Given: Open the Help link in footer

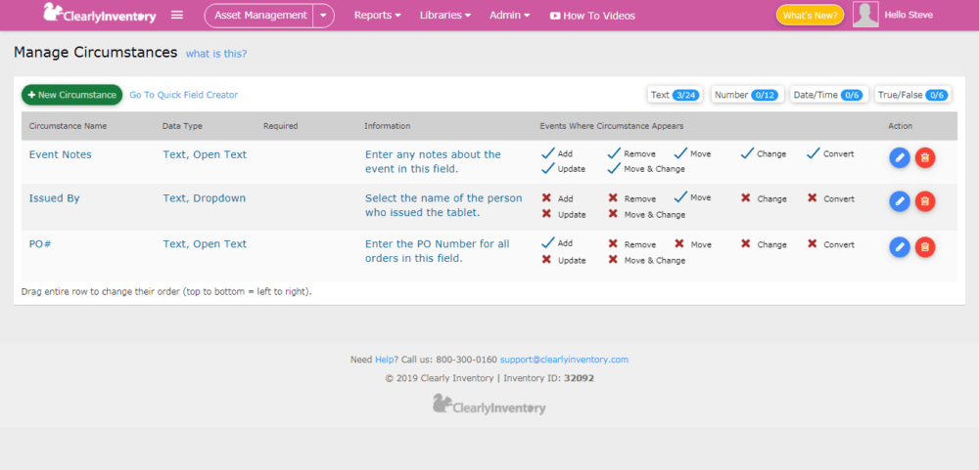Looking at the screenshot, I should (384, 360).
